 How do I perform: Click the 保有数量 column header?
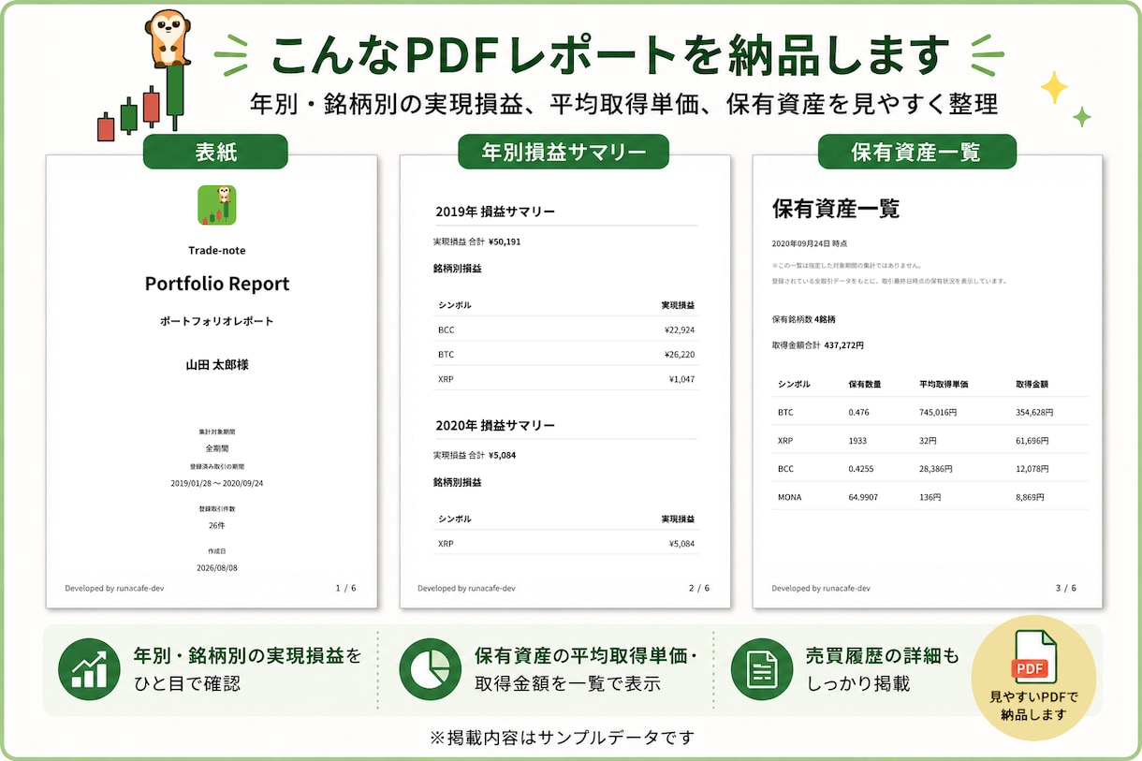click(865, 385)
